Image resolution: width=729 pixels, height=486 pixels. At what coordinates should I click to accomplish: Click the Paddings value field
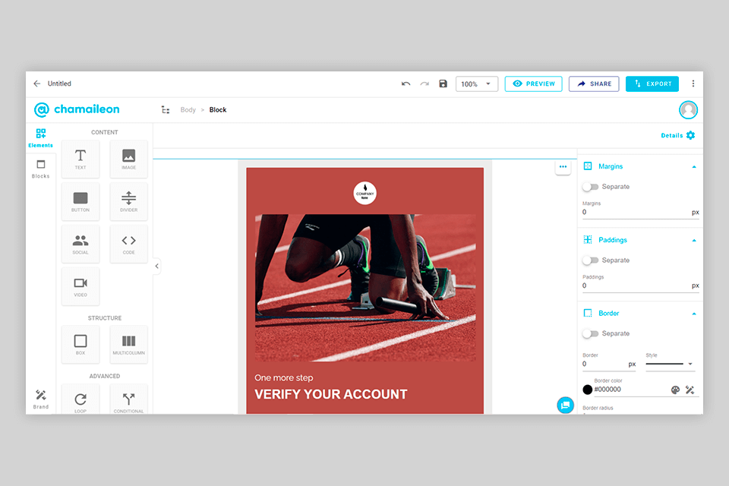tap(640, 286)
